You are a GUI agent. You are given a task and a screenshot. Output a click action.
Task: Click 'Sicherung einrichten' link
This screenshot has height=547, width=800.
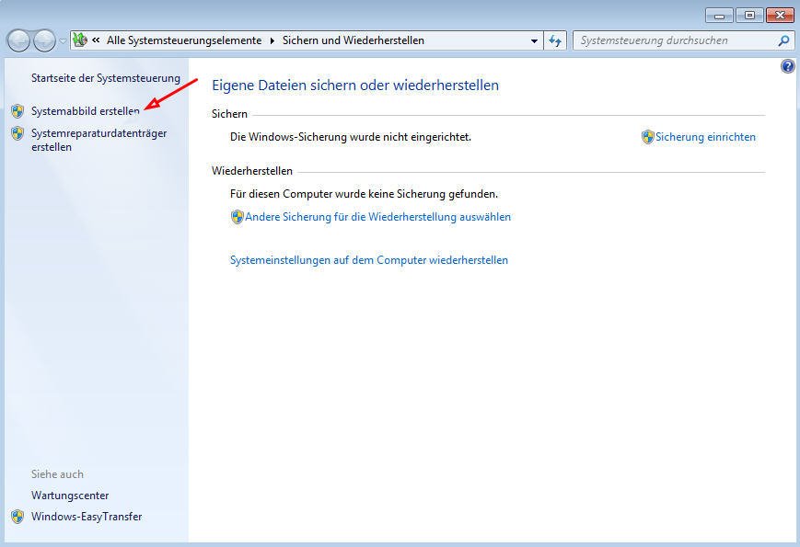pyautogui.click(x=705, y=137)
